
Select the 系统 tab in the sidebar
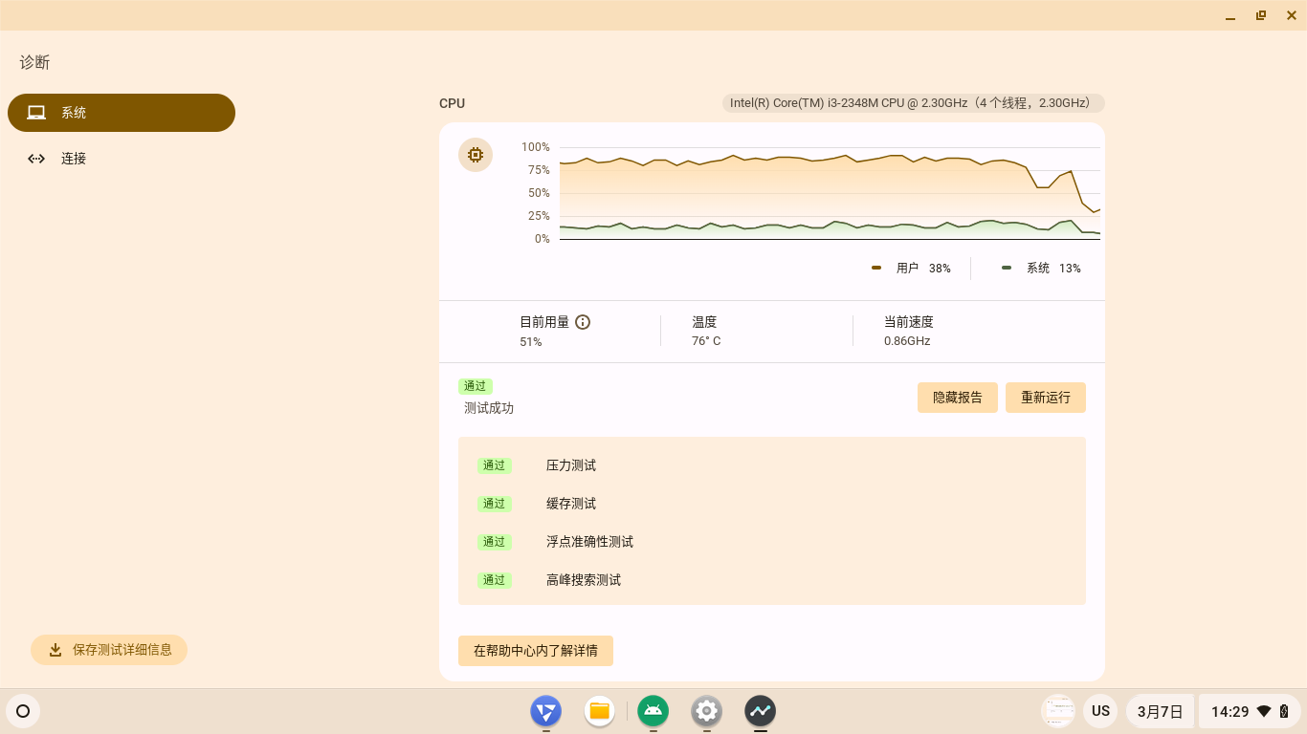122,113
